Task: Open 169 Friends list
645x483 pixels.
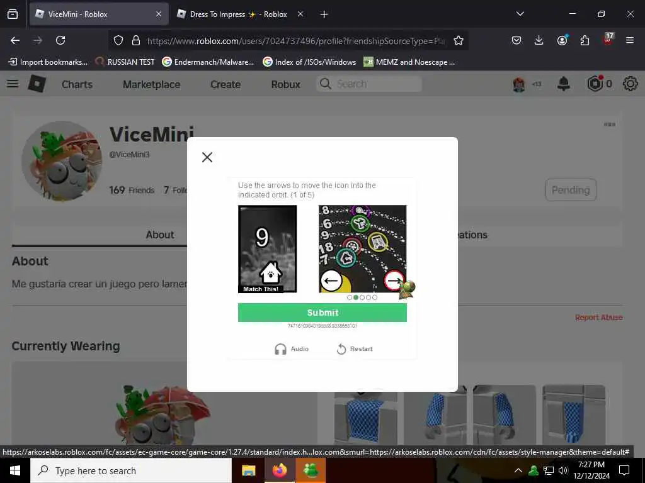Action: [132, 190]
